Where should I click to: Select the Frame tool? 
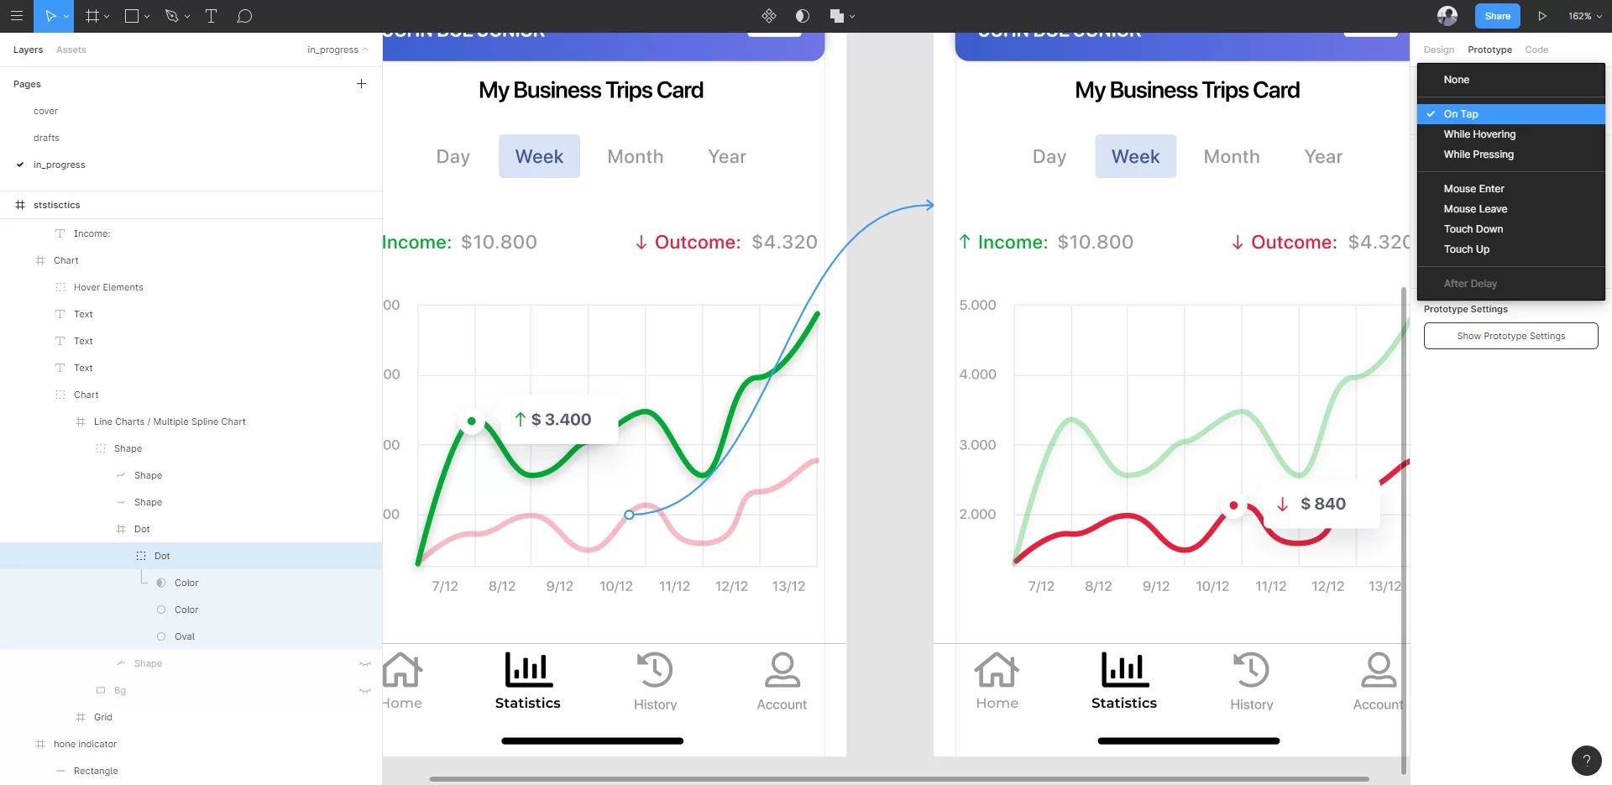[92, 16]
